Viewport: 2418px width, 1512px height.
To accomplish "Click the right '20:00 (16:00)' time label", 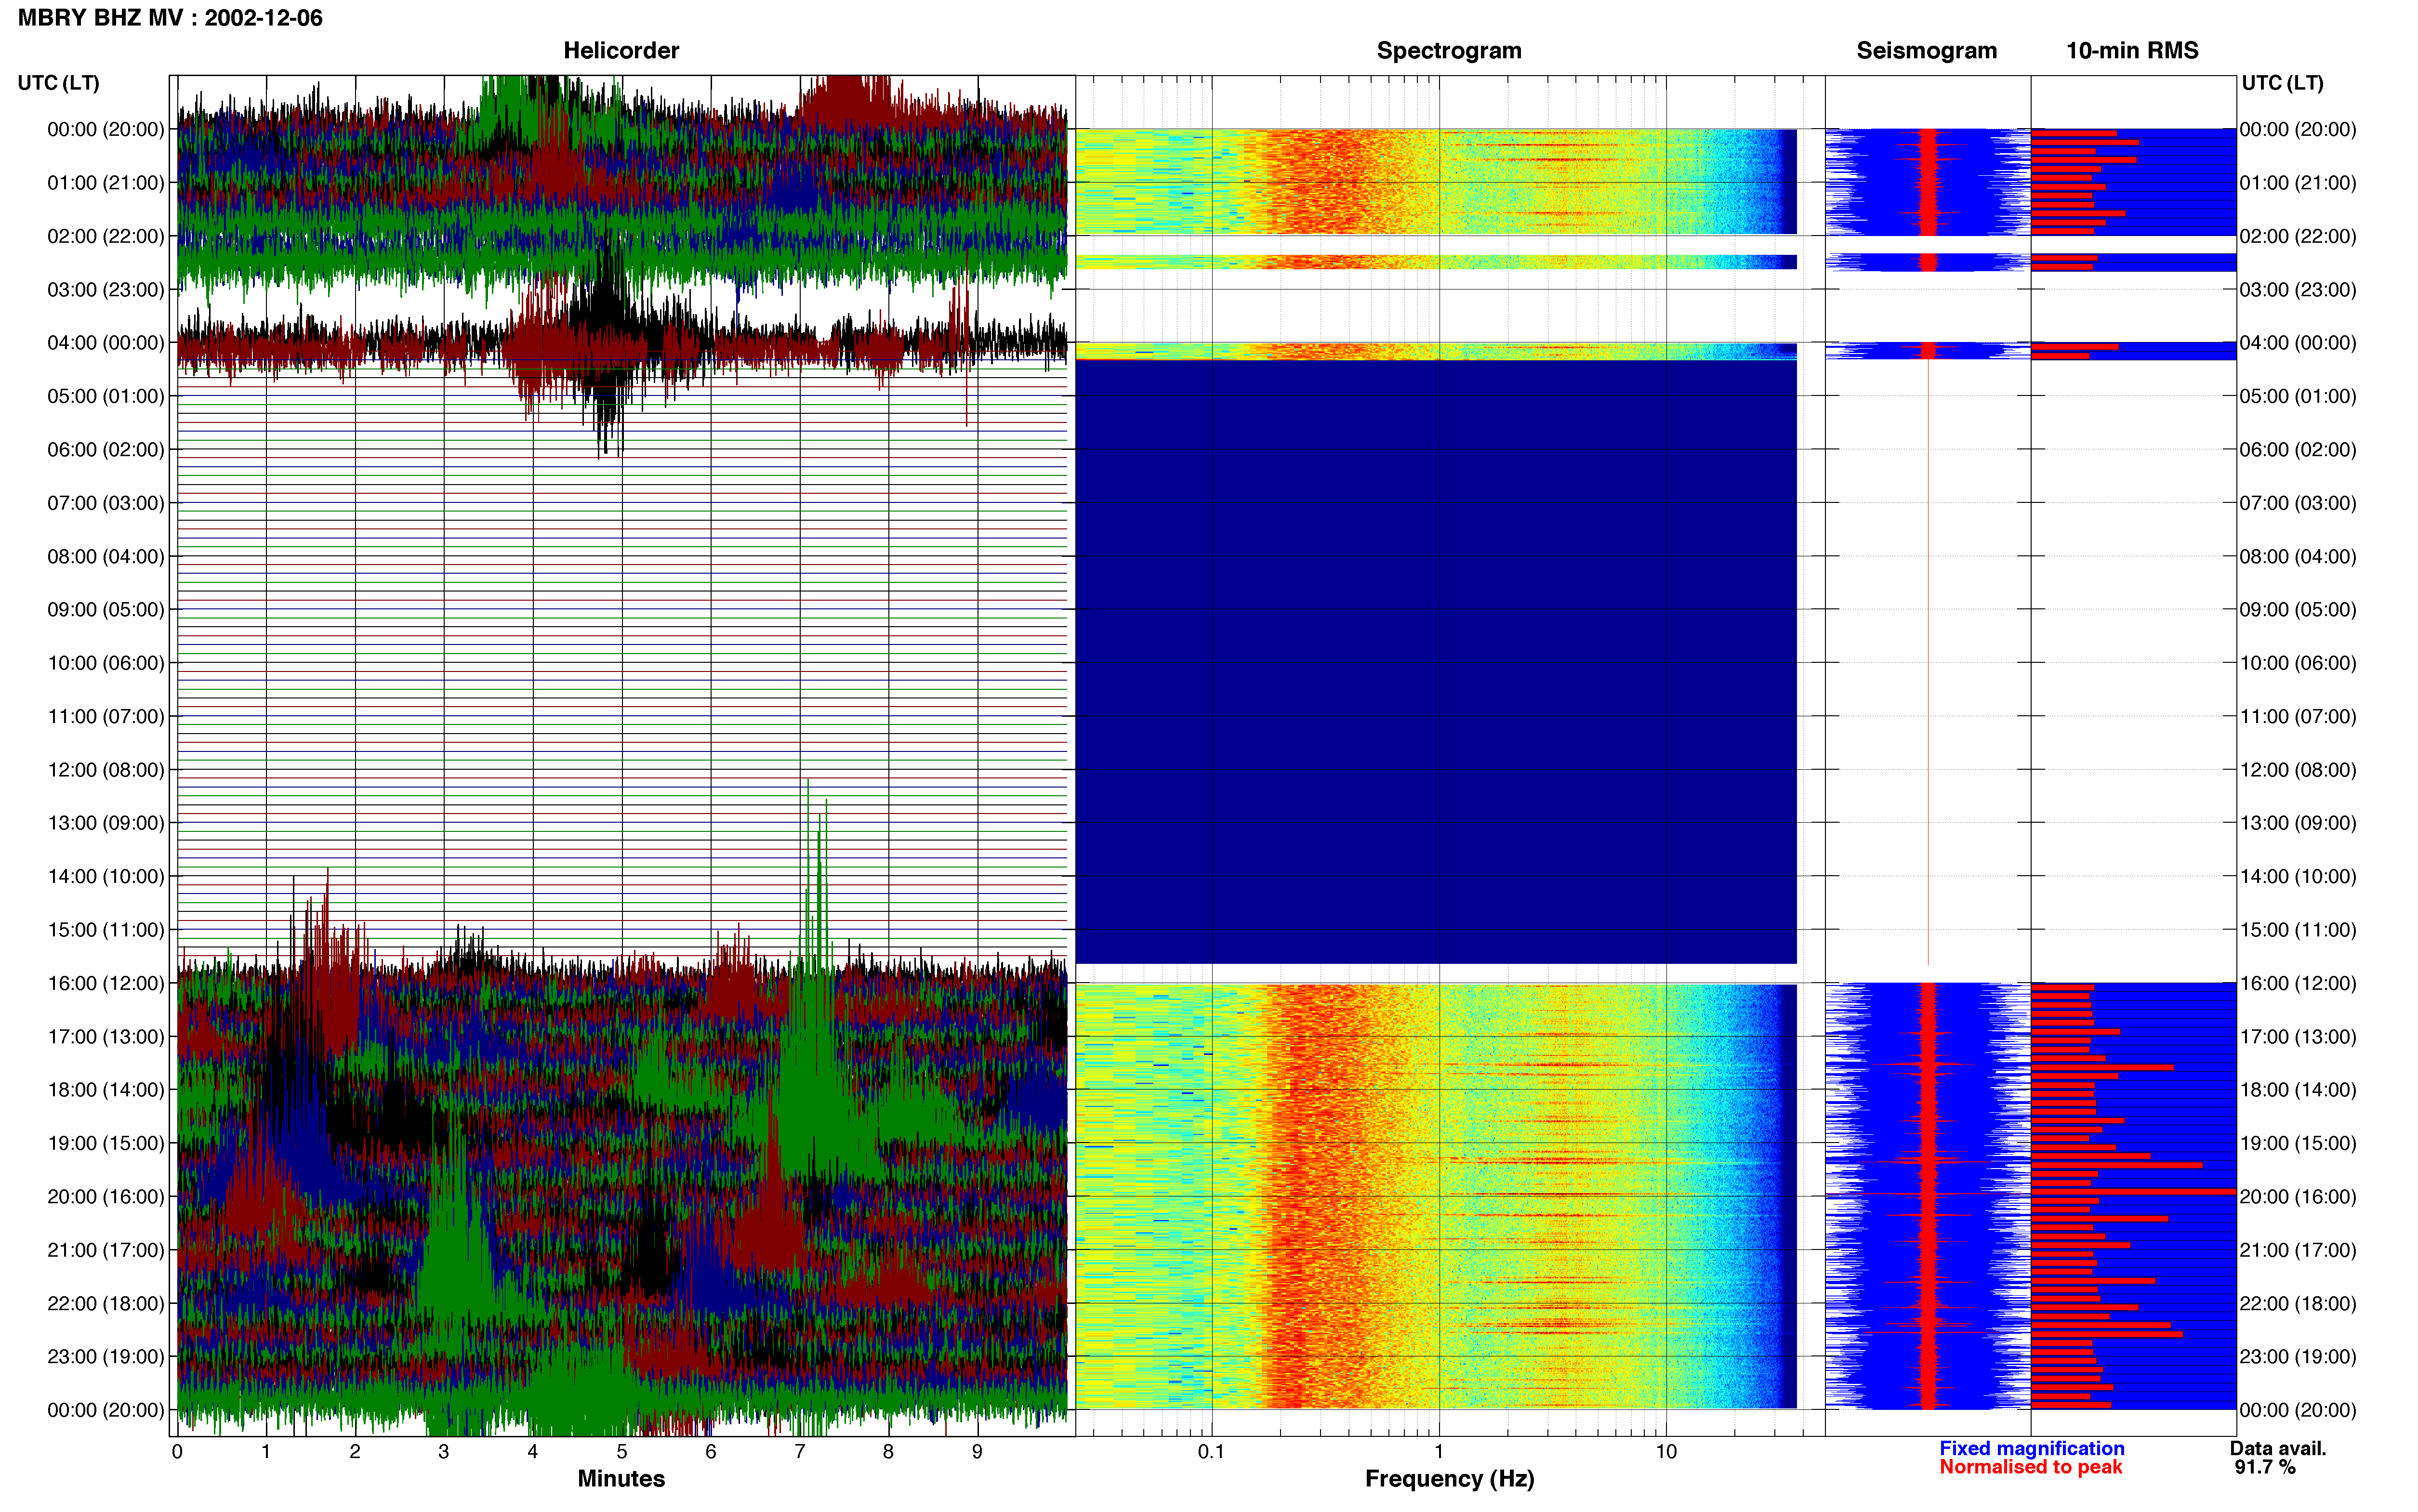I will 2298,1197.
